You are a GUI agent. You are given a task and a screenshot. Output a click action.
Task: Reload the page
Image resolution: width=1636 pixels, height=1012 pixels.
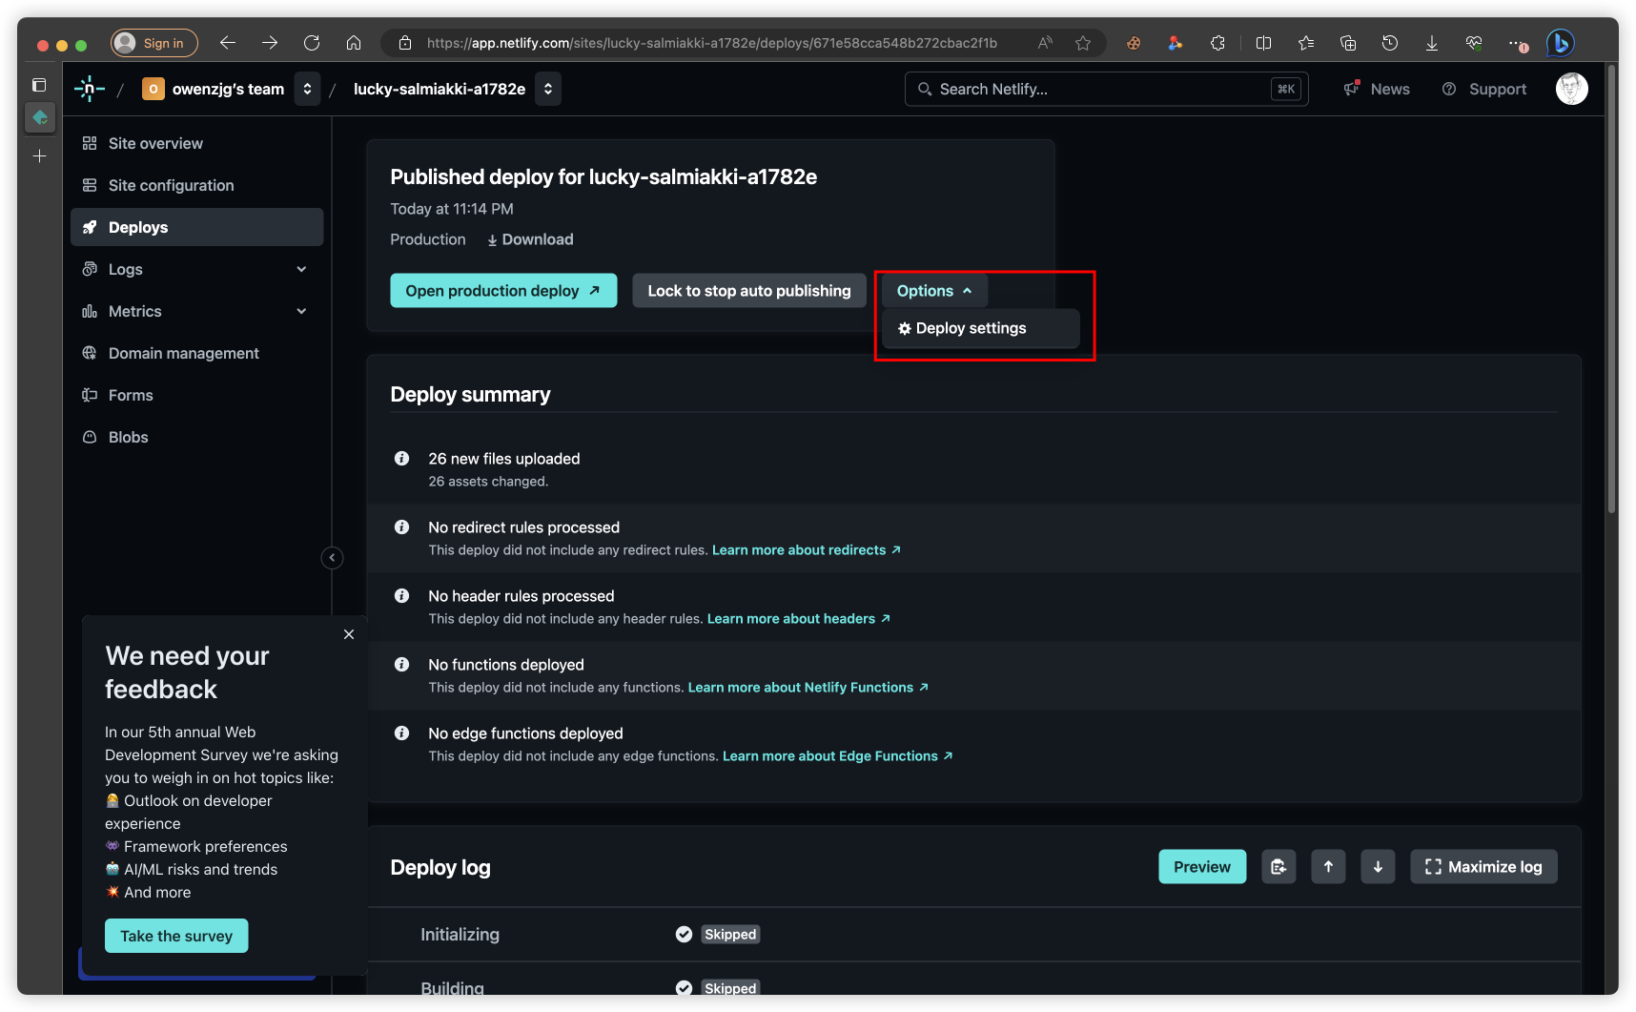(x=312, y=43)
